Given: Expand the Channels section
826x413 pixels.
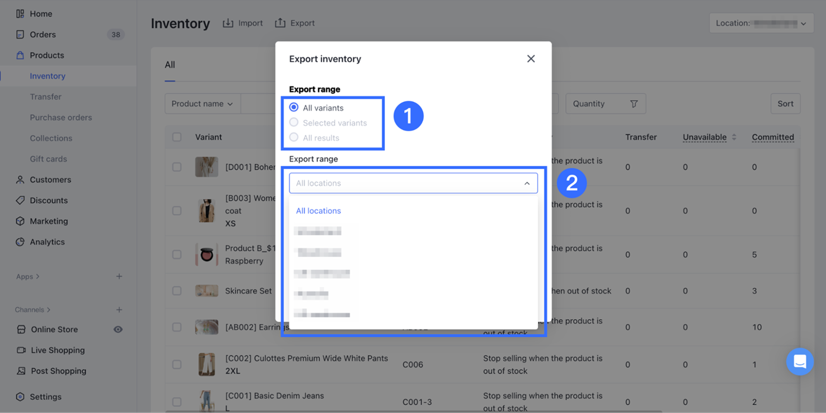Looking at the screenshot, I should [x=33, y=310].
